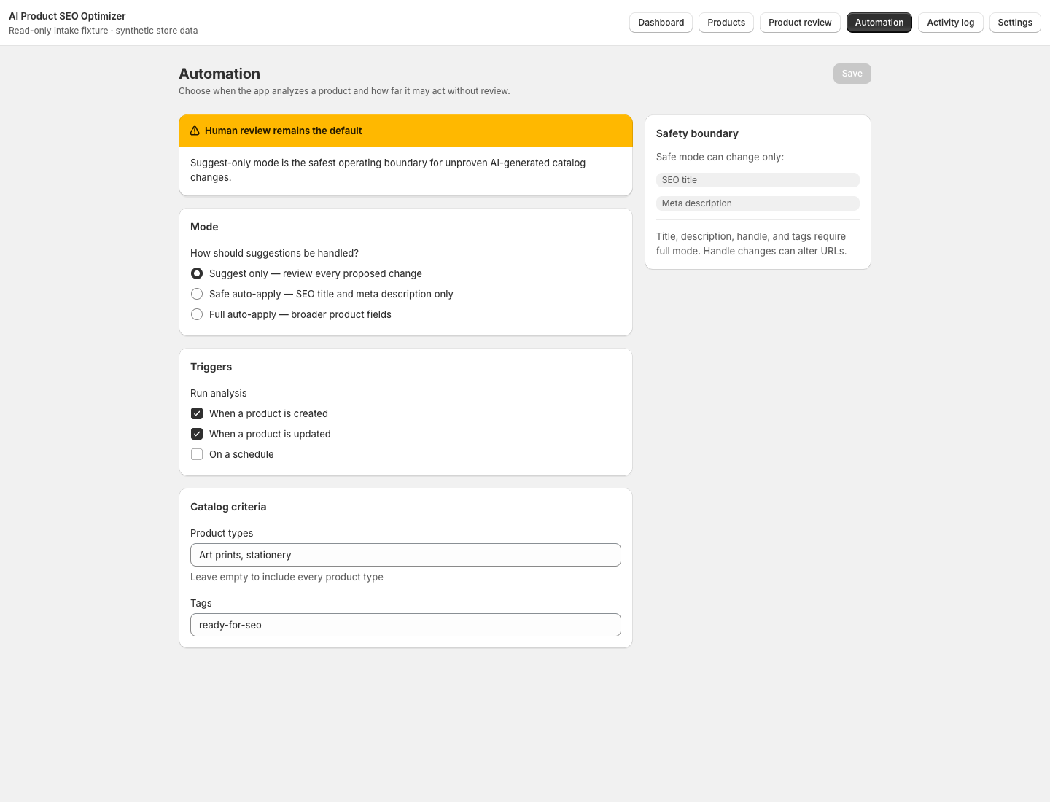Click the Read-only intake fixture subtitle
The image size is (1050, 802).
[103, 31]
